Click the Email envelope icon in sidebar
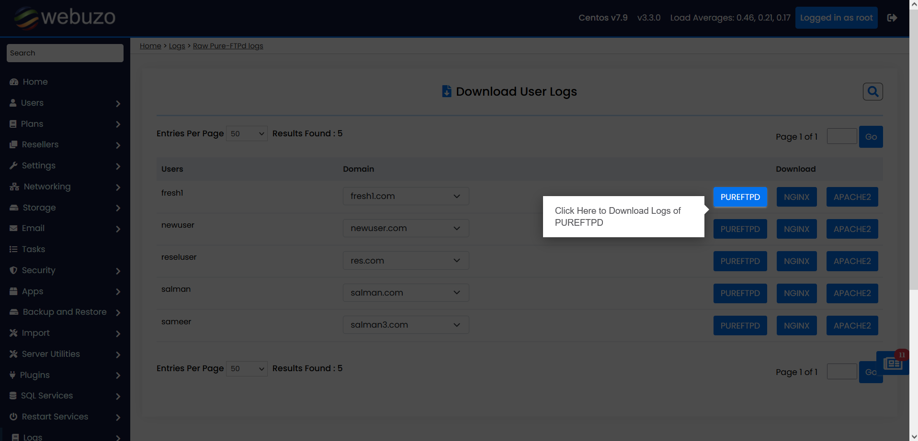The width and height of the screenshot is (918, 441). pos(13,228)
